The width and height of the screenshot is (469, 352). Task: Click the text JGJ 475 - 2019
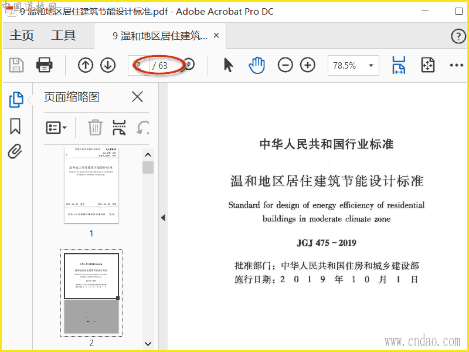pos(327,242)
